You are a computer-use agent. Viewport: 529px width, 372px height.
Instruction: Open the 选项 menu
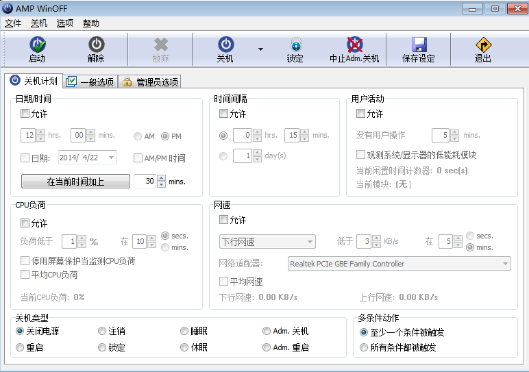click(65, 23)
